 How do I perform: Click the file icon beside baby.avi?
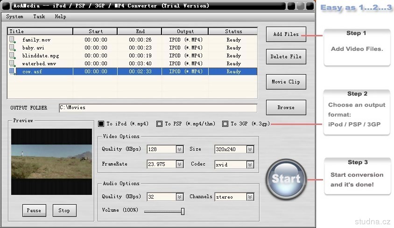tap(12, 48)
